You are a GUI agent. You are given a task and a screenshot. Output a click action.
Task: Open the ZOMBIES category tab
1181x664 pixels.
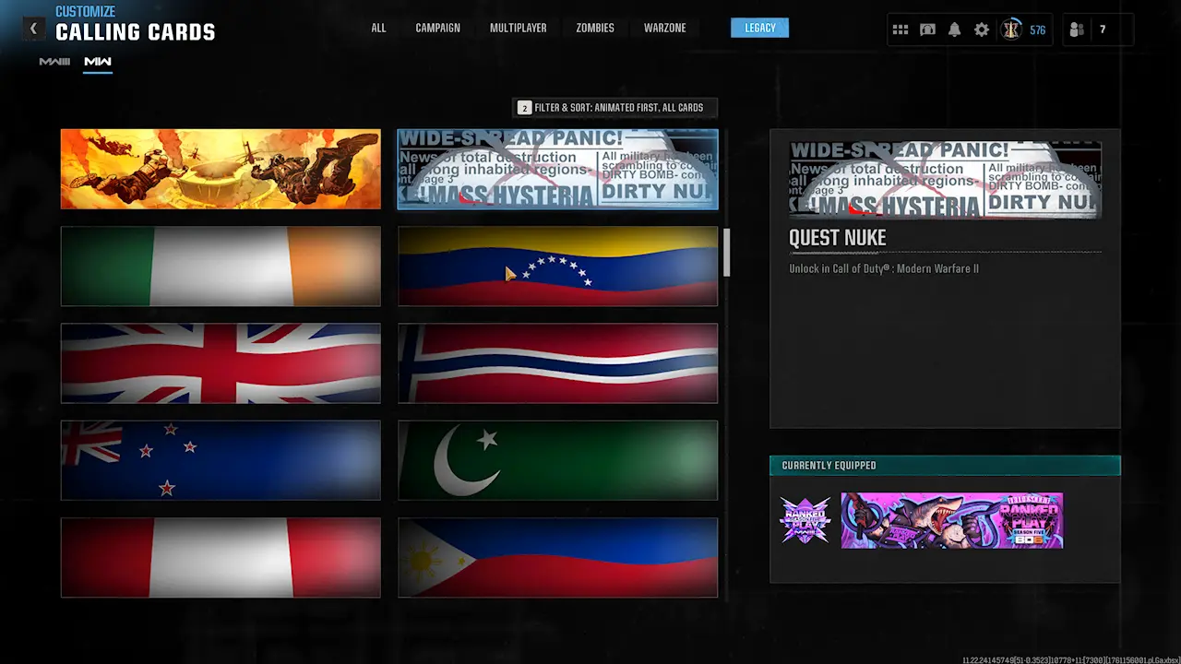(595, 28)
